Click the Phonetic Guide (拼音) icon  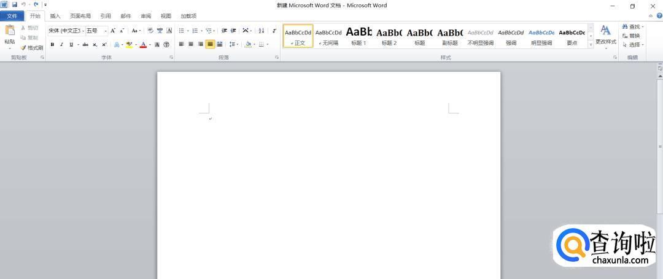coord(160,31)
